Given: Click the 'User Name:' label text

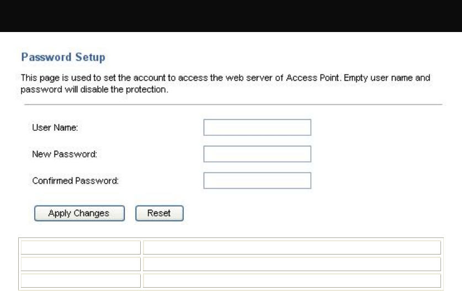Looking at the screenshot, I should pos(55,128).
